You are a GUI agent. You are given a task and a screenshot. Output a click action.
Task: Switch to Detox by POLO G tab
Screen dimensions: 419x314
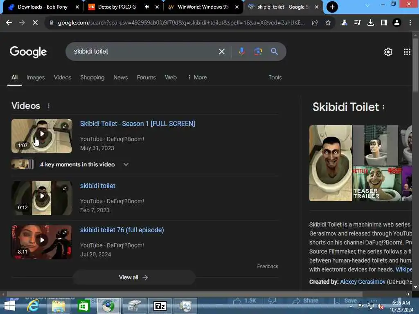(116, 7)
